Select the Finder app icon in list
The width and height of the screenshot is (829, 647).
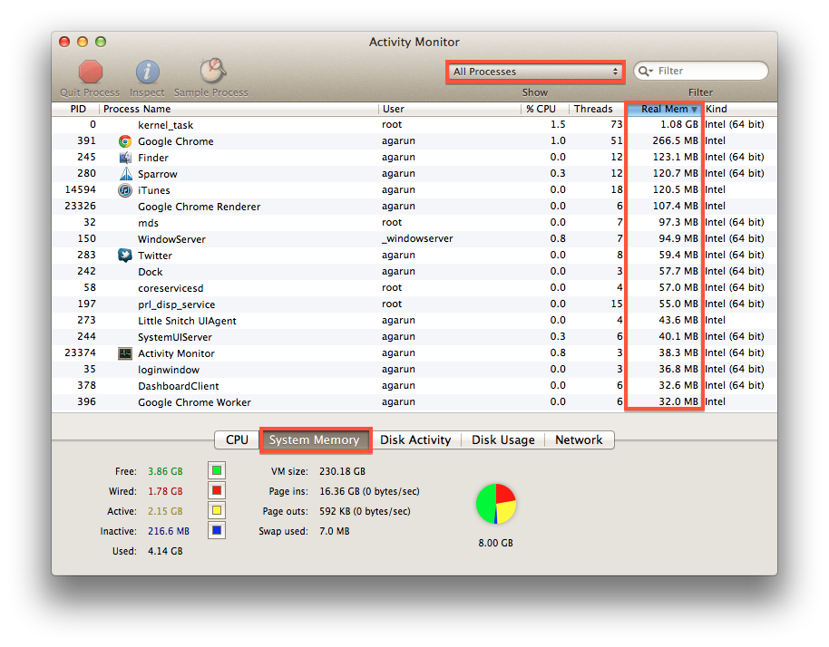point(125,158)
